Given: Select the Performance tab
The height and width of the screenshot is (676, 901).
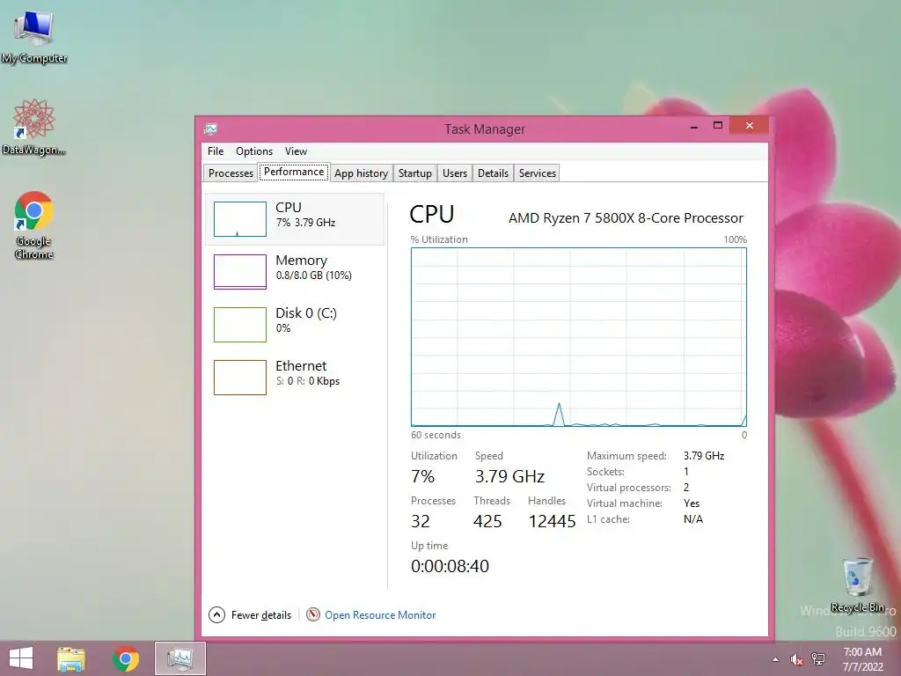Looking at the screenshot, I should point(294,172).
